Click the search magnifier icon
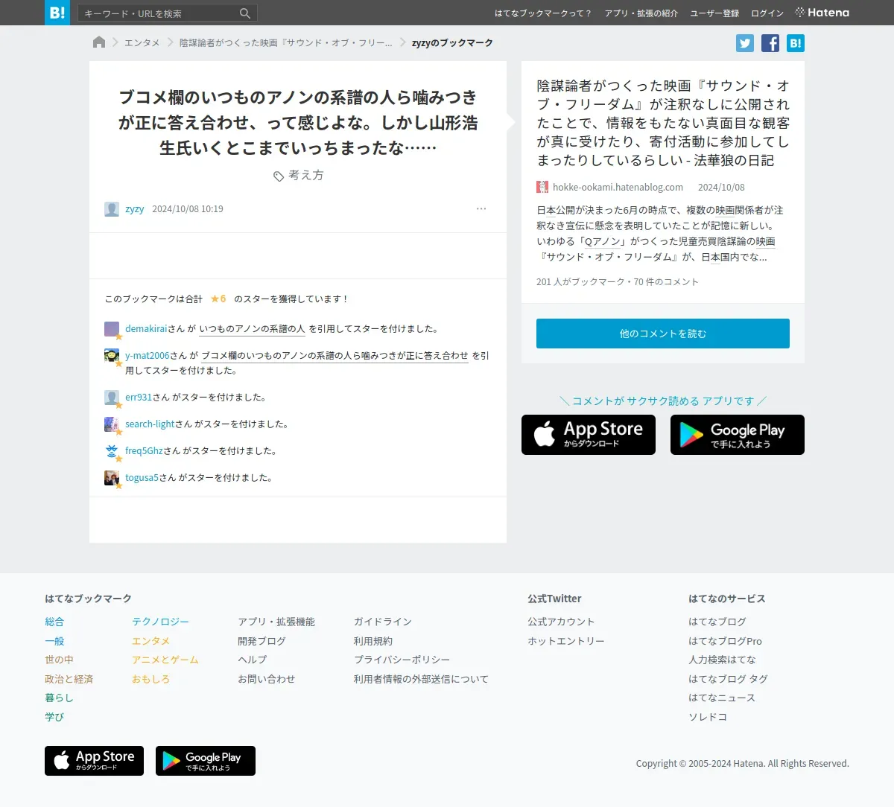Viewport: 894px width, 807px height. click(x=245, y=13)
